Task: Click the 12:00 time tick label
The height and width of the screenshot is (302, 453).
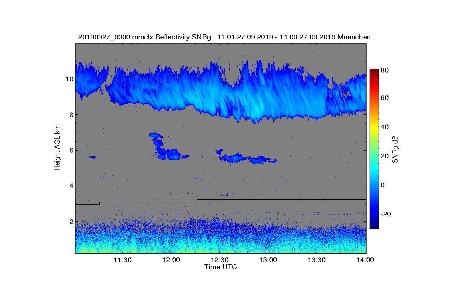Action: (x=171, y=260)
